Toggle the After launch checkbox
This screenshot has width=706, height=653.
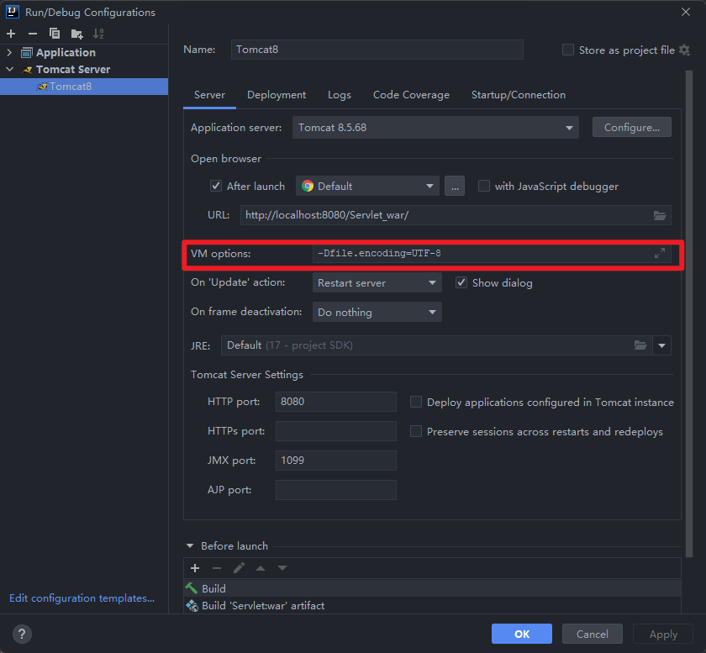pos(216,186)
